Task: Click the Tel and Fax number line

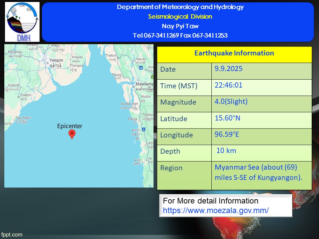Action: click(180, 36)
